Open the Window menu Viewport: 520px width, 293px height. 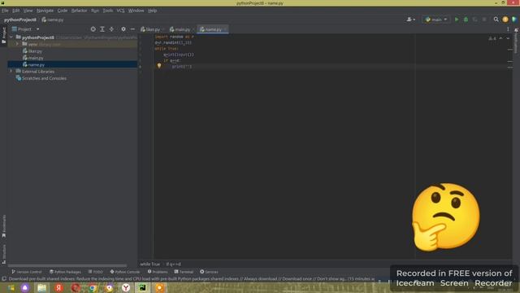pyautogui.click(x=136, y=11)
